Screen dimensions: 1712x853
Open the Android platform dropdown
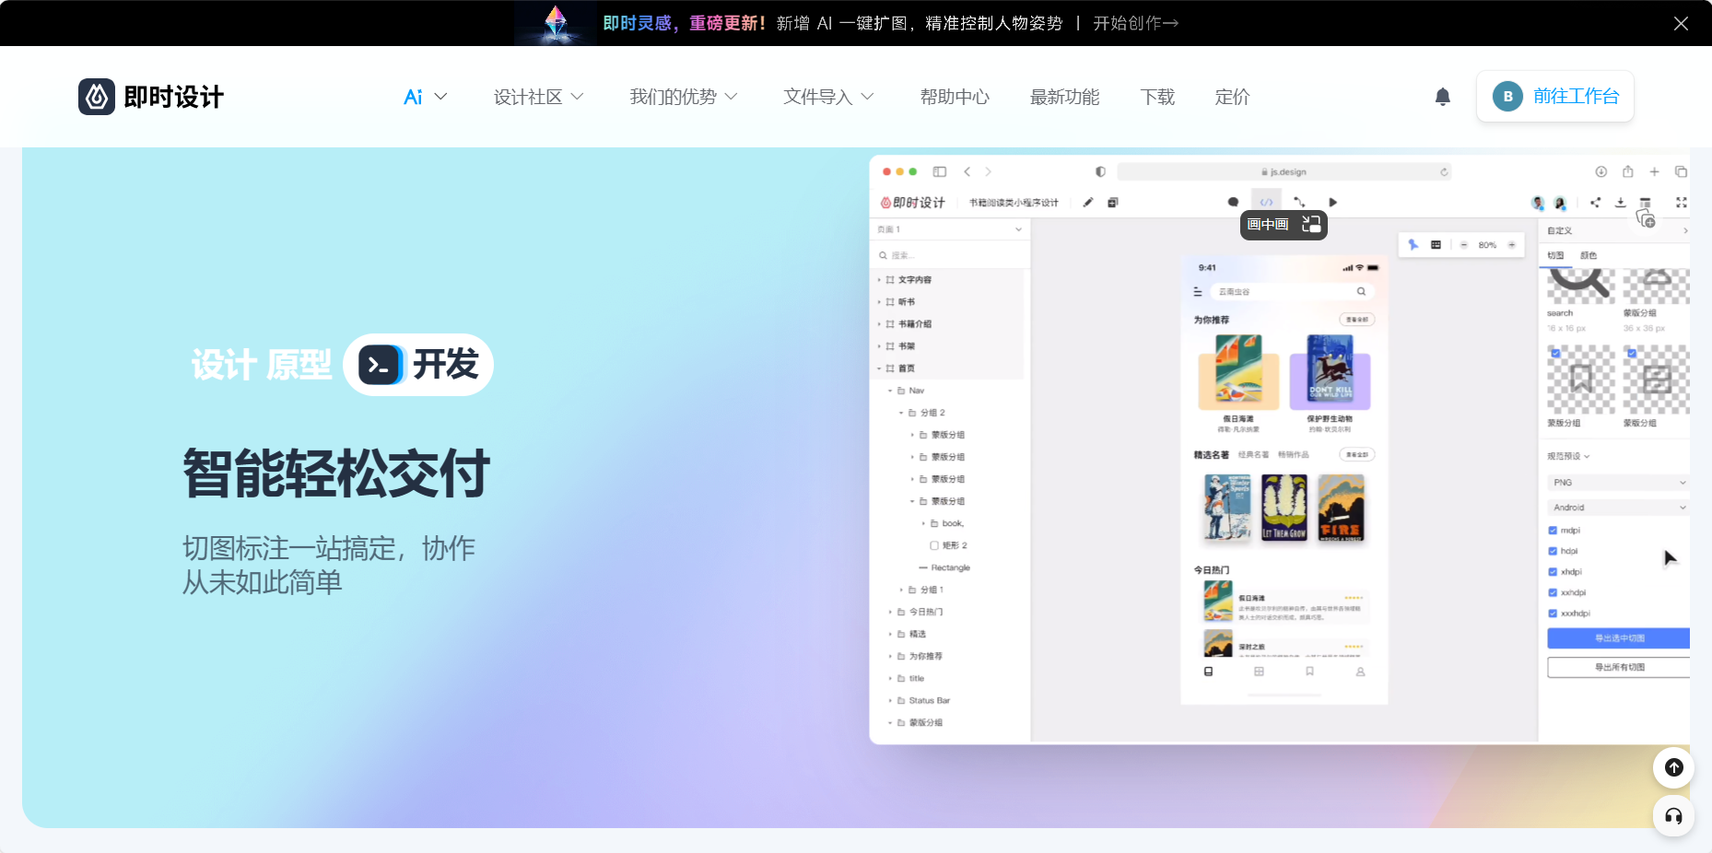pyautogui.click(x=1618, y=508)
